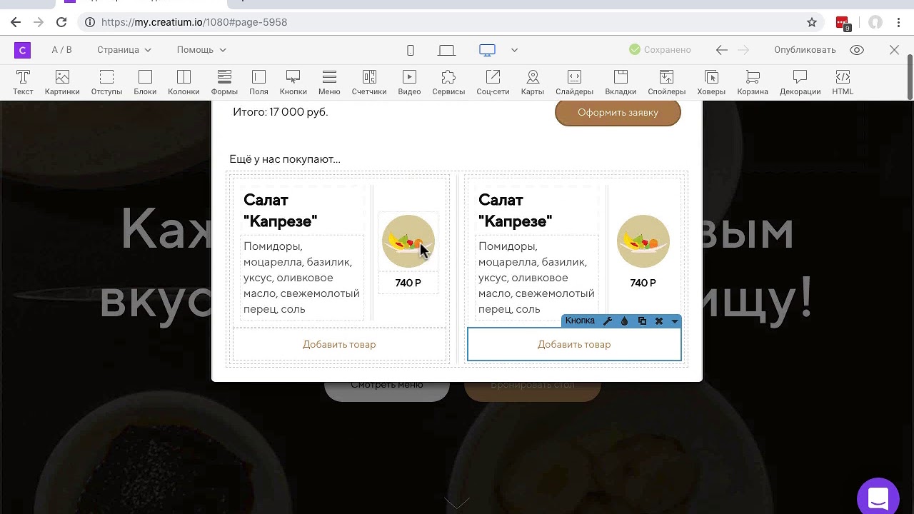Undo with the left arrow
Image resolution: width=914 pixels, height=514 pixels.
point(722,50)
